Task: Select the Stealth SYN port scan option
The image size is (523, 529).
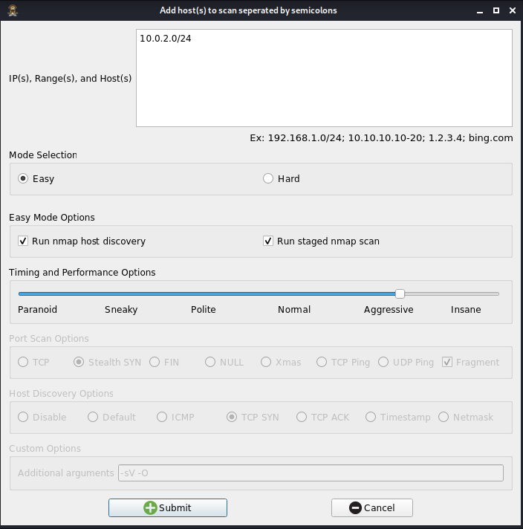Action: coord(79,363)
